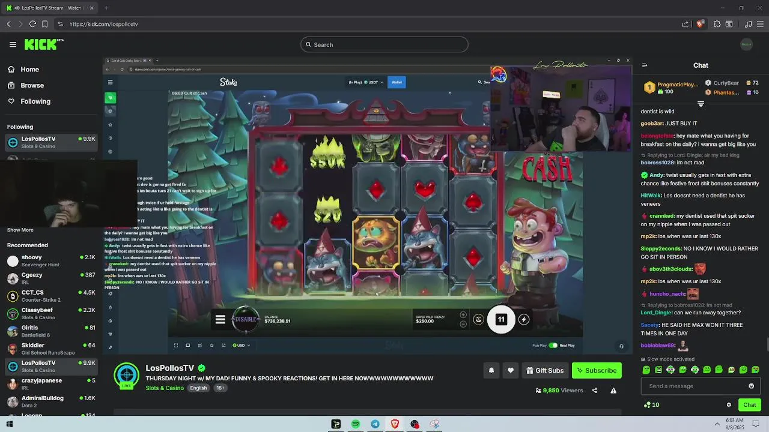Go back in browser
Image resolution: width=769 pixels, height=432 pixels.
(8, 24)
